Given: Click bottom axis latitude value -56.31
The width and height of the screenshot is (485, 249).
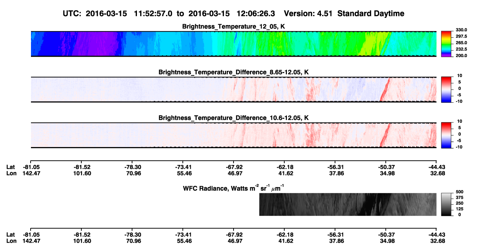Looking at the screenshot, I should coord(335,234).
